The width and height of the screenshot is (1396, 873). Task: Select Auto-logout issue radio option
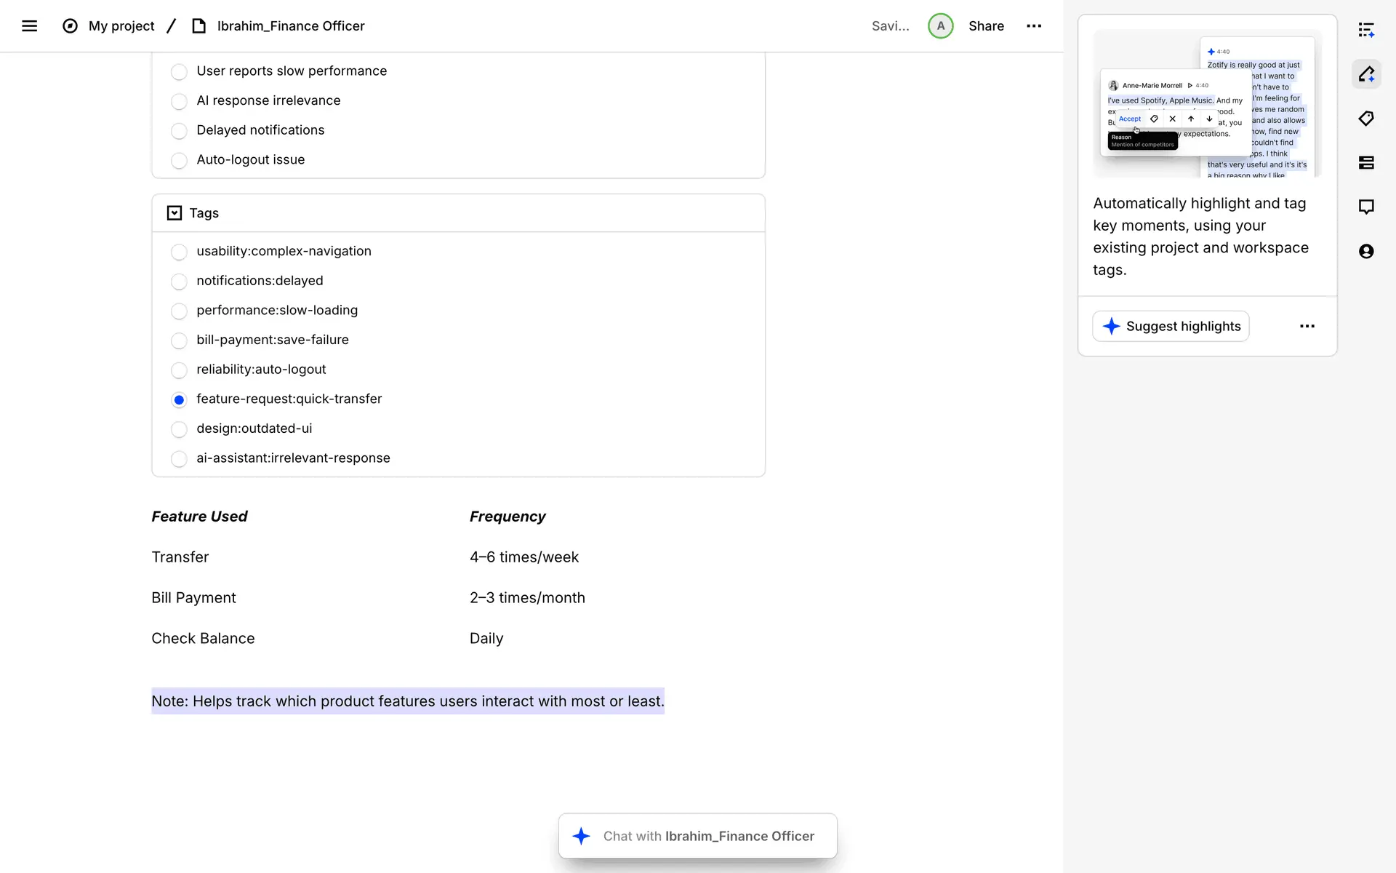click(x=179, y=160)
